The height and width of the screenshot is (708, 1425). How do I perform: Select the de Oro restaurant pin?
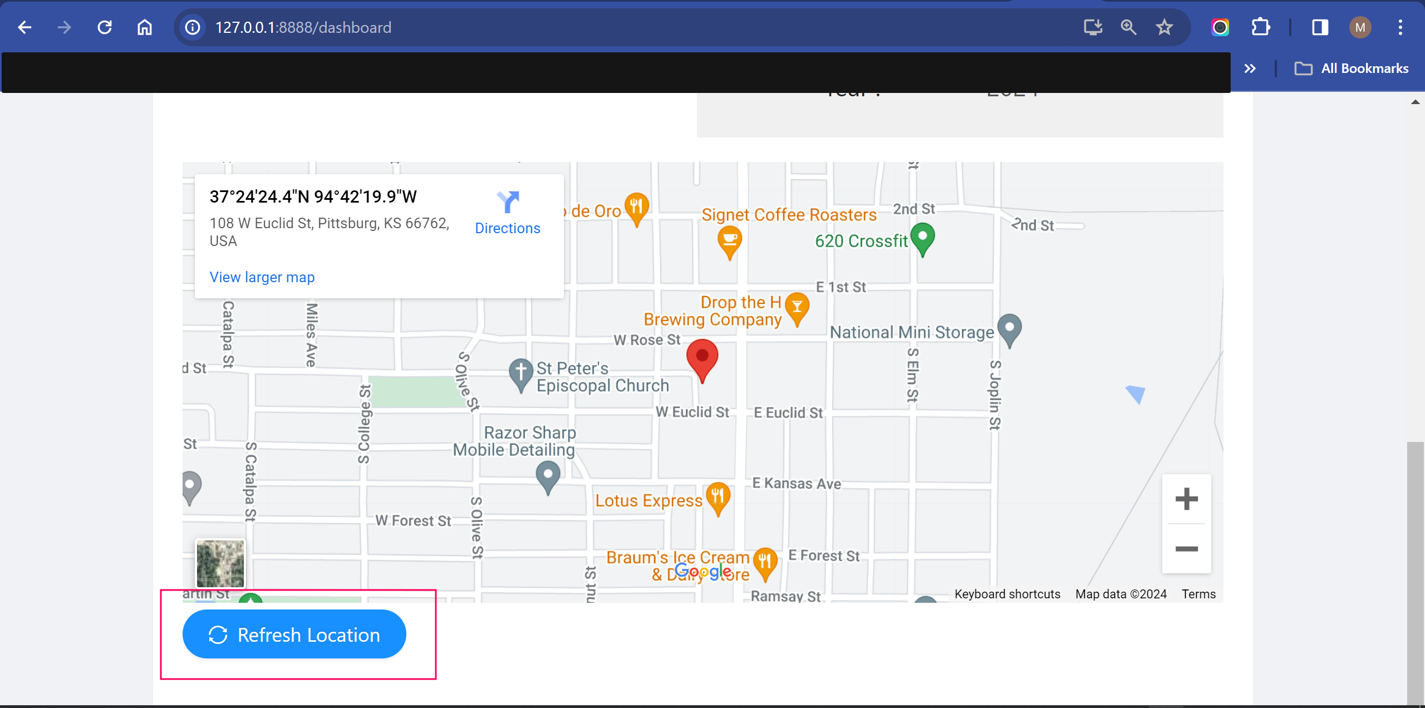point(636,209)
